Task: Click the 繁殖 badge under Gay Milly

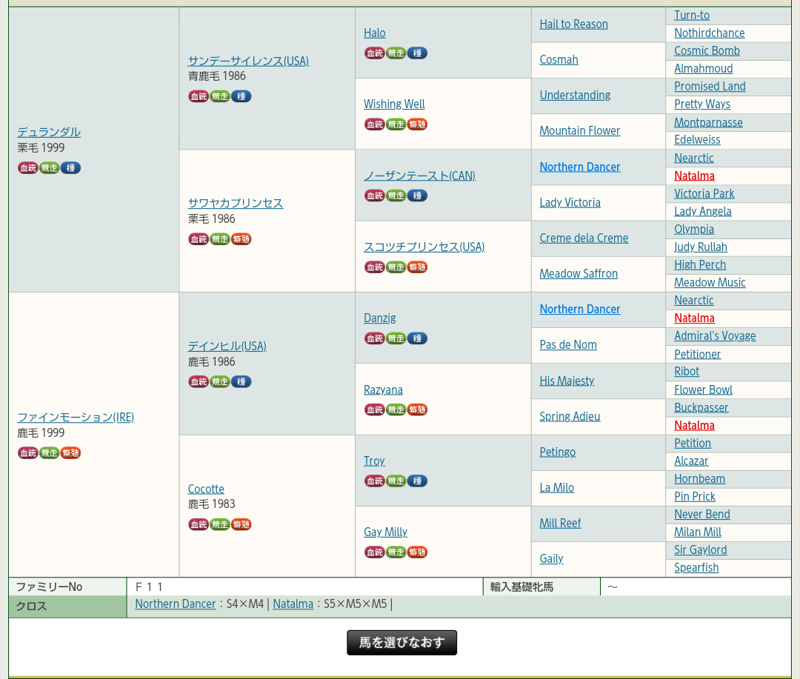Action: click(x=418, y=552)
